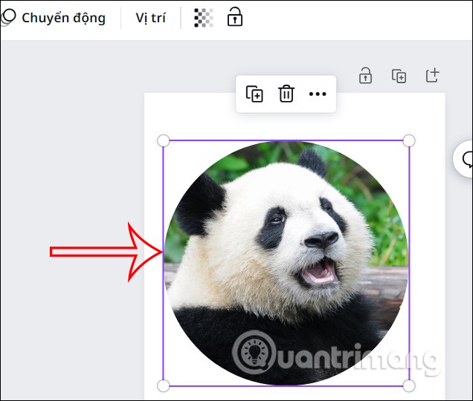This screenshot has height=401, width=473.
Task: Open the Vị trí position menu
Action: tap(151, 18)
